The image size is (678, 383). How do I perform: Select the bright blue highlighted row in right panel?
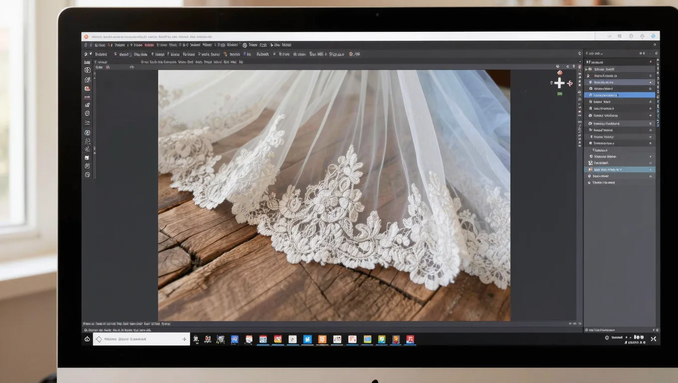point(619,95)
